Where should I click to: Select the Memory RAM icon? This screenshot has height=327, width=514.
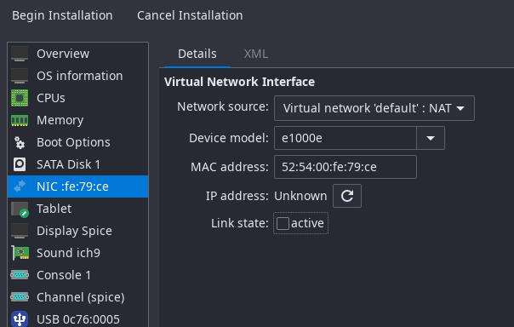coord(20,120)
